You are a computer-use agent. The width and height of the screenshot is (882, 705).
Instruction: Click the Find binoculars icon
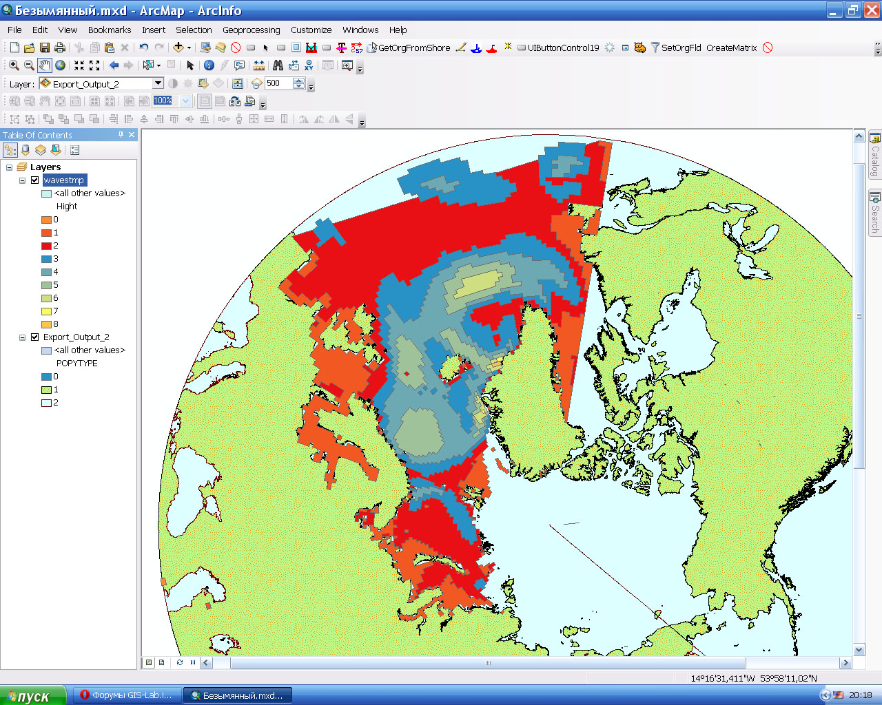pyautogui.click(x=278, y=65)
